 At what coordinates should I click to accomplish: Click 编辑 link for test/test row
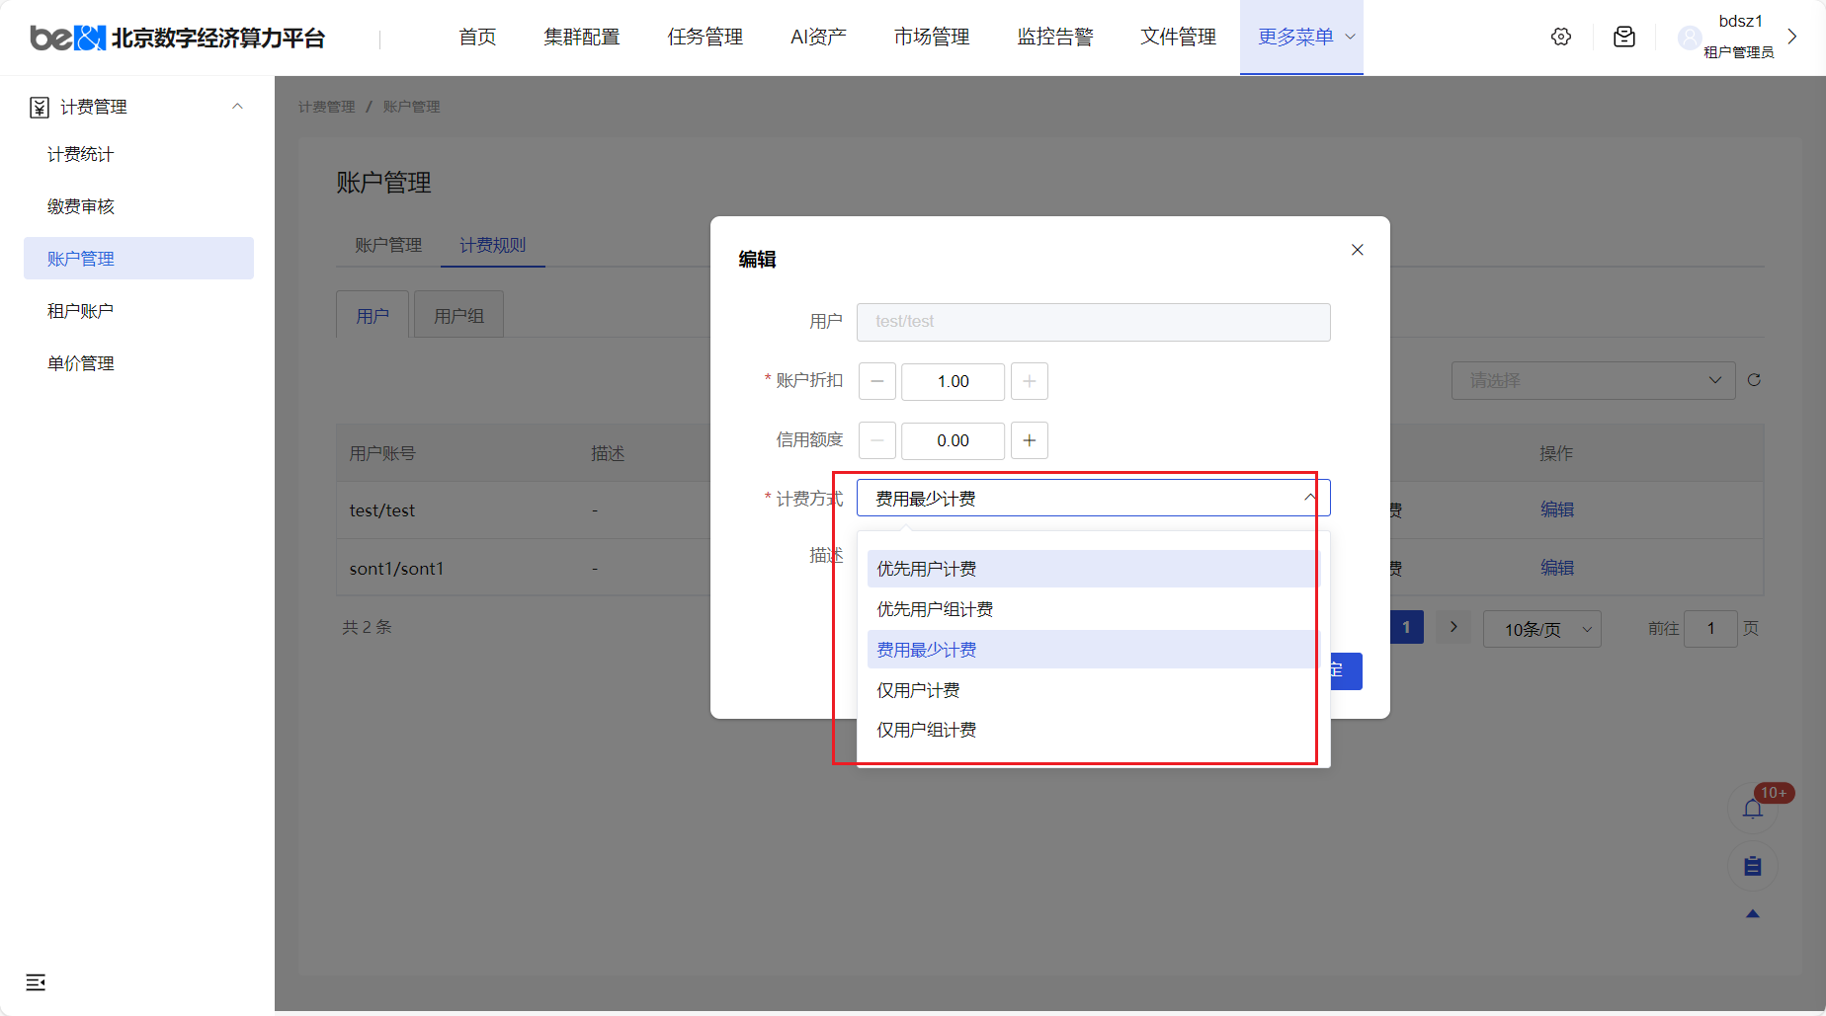point(1557,509)
